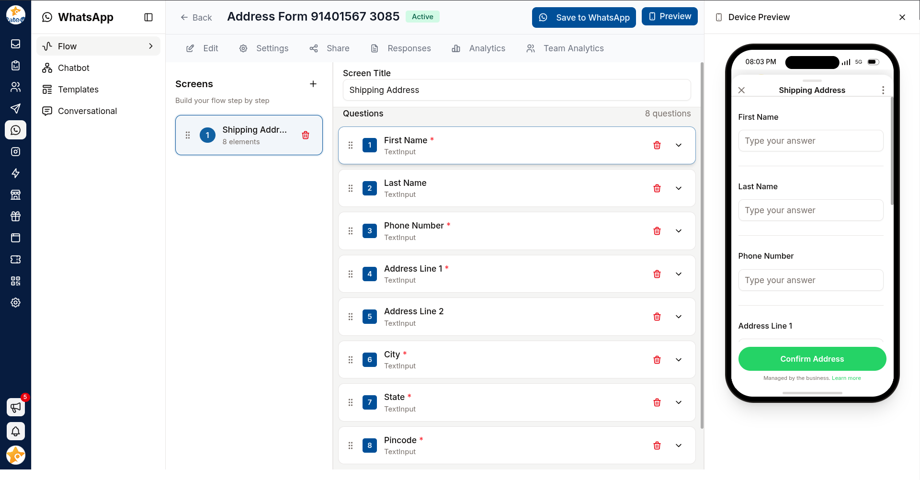Click the Preview button

pos(670,16)
